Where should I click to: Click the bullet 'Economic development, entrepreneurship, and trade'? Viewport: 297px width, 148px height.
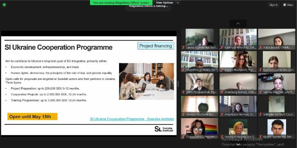pyautogui.click(x=45, y=67)
